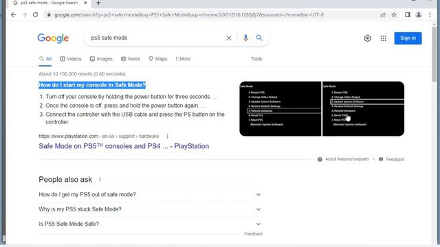The width and height of the screenshot is (440, 247).
Task: Open a new tab with the plus icon
Action: (x=98, y=3)
